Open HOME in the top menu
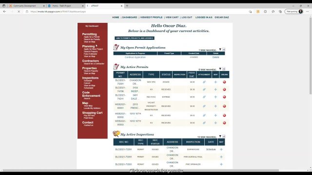The width and height of the screenshot is (312, 175). coord(116,17)
